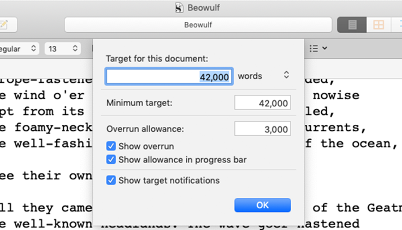Click the Overrun allowance field
This screenshot has width=402, height=230.
[263, 129]
